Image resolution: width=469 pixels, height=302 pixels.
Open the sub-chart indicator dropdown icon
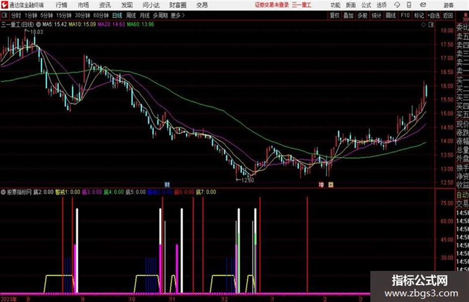point(3,192)
